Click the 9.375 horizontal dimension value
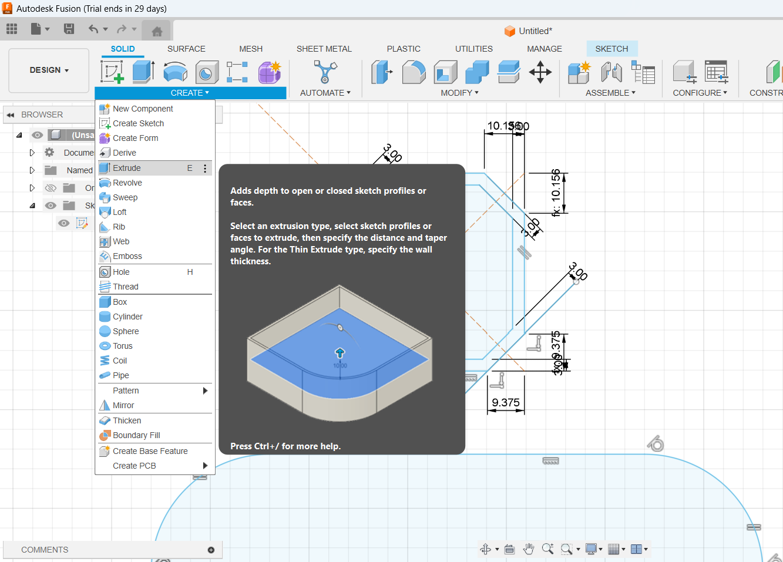The image size is (783, 562). [506, 402]
